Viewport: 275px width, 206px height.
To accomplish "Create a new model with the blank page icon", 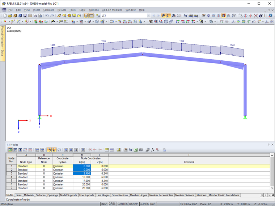I will (x=5, y=16).
